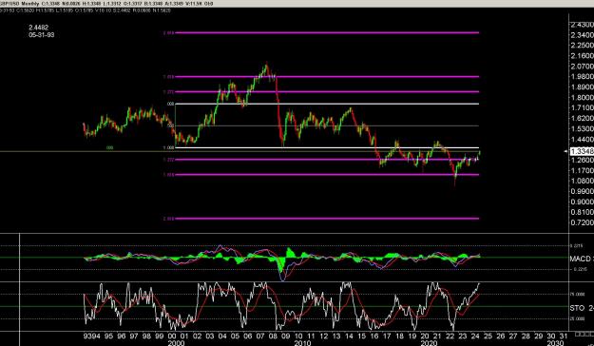This screenshot has width=594, height=346.
Task: Click the 2.0700 price axis label
Action: (583, 67)
